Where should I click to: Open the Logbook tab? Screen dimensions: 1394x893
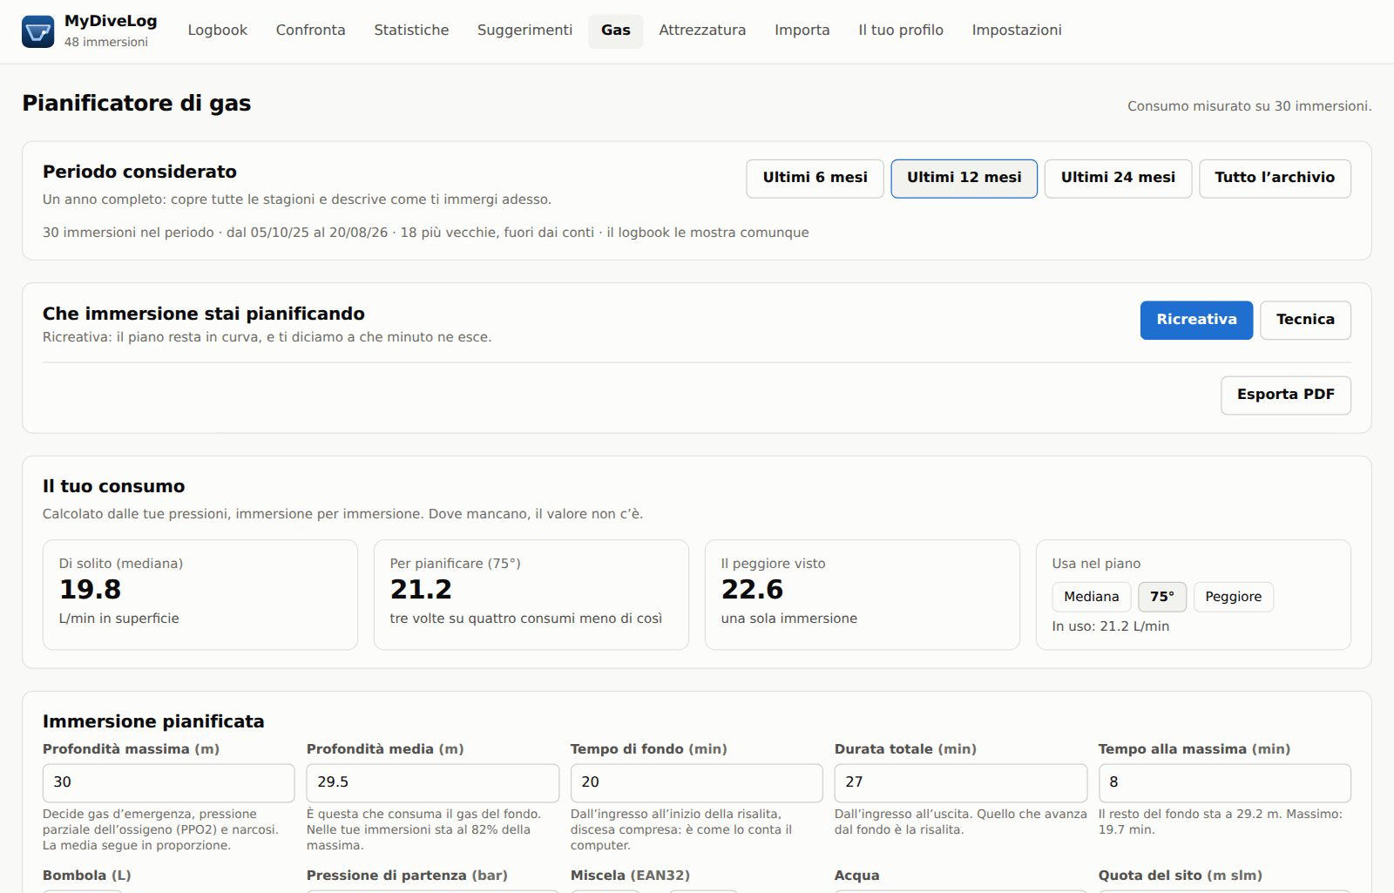click(217, 30)
